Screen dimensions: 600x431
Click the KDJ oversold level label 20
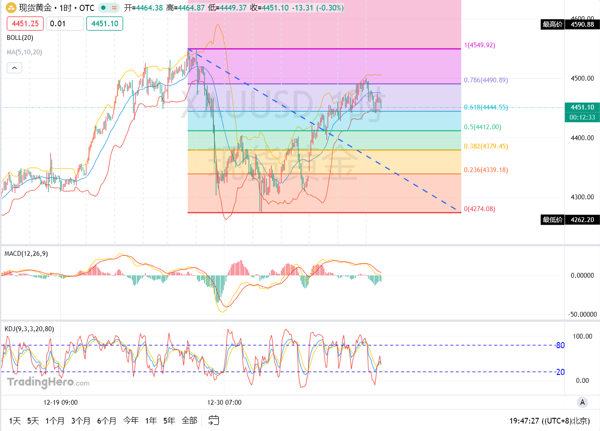[560, 372]
